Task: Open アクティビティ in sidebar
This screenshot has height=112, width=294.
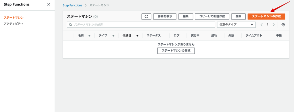Action: pyautogui.click(x=14, y=24)
